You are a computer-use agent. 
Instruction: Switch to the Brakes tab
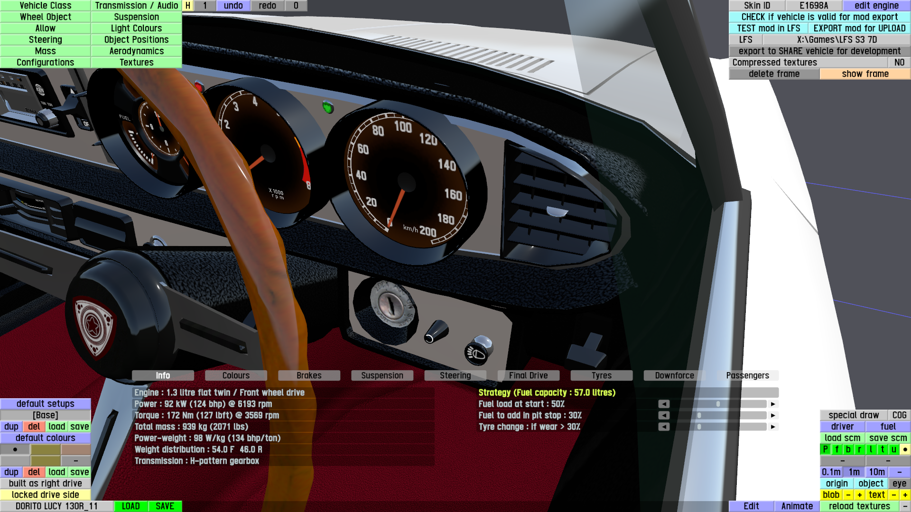pos(309,375)
